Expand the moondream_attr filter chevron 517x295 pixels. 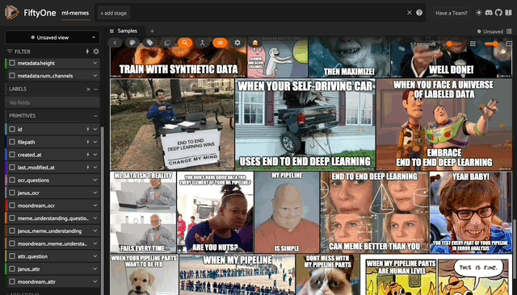pyautogui.click(x=95, y=282)
